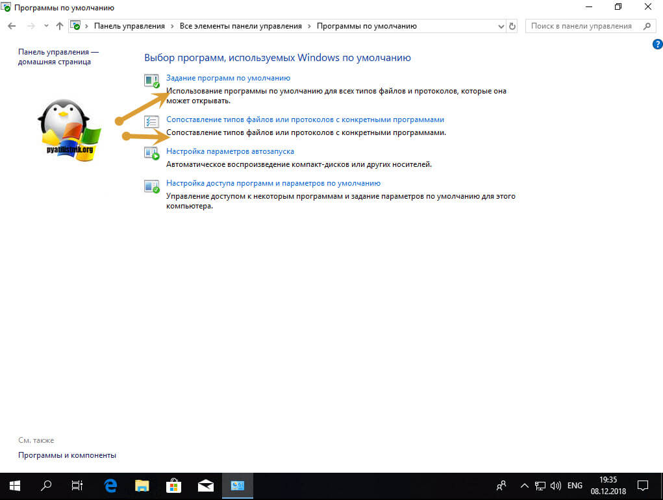This screenshot has height=500, width=663.
Task: Click autoplay icon beside 'Настройка параметров автозапуска'
Action: (151, 153)
